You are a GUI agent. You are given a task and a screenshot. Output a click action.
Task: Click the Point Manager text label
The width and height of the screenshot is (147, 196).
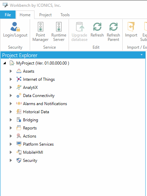pos(41,37)
